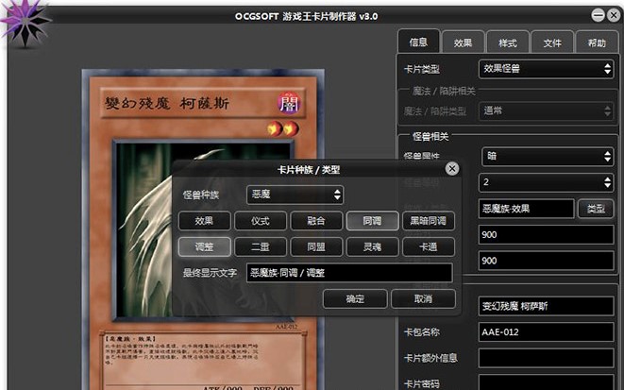The image size is (624, 390).
Task: Toggle the 卡通 type button
Action: pos(429,246)
